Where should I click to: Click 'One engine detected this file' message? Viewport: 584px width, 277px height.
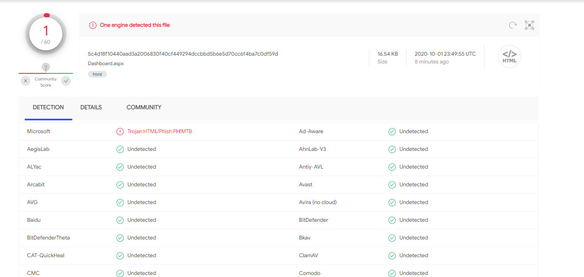pos(135,25)
